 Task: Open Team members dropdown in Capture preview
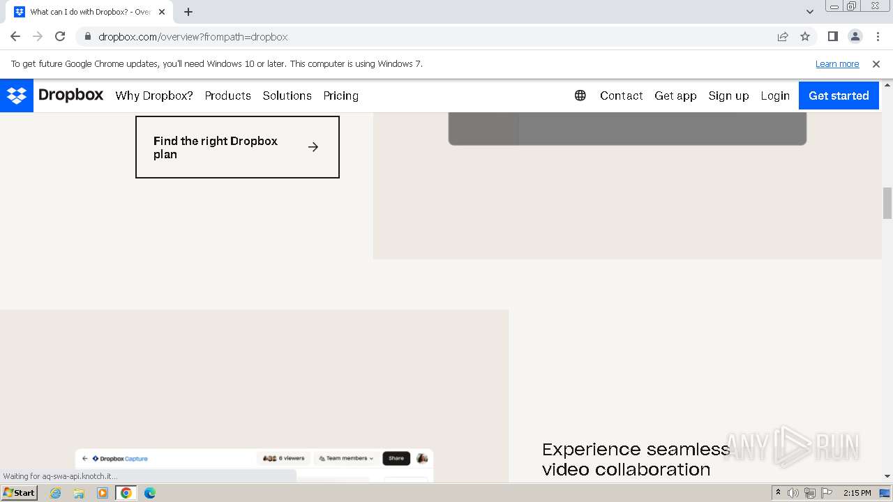(x=347, y=458)
